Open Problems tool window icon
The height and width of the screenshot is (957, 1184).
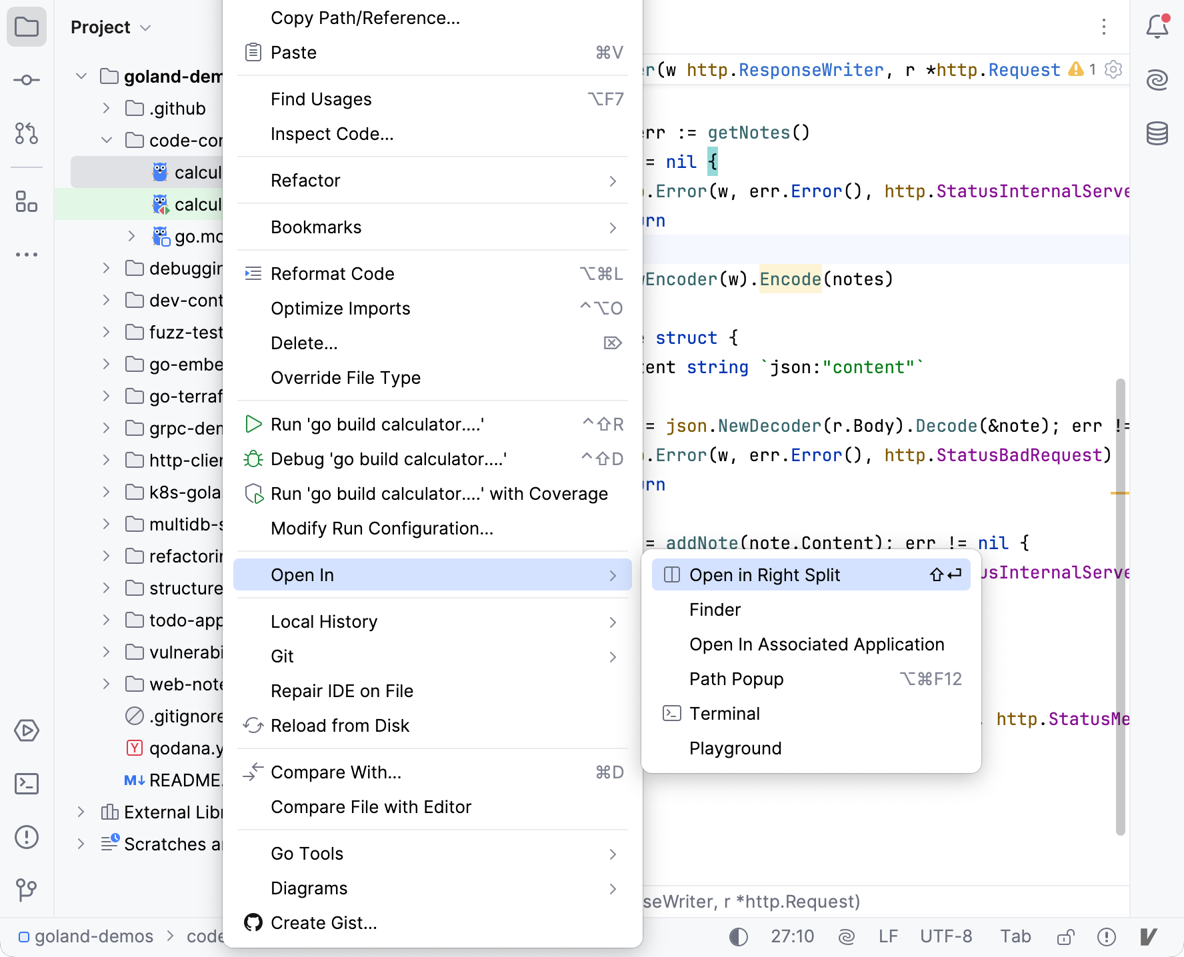click(27, 837)
